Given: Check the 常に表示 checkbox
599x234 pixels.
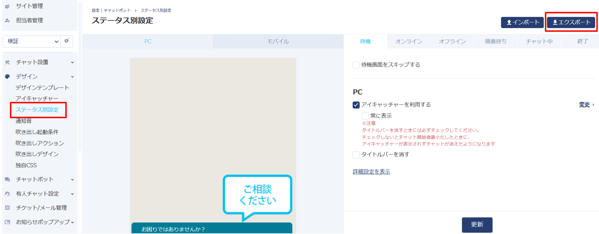Looking at the screenshot, I should pos(365,116).
